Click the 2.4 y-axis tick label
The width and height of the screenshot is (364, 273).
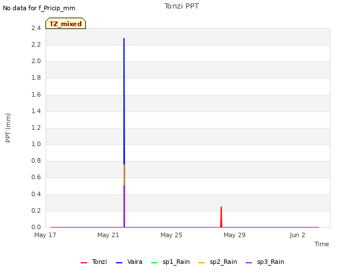(36, 28)
